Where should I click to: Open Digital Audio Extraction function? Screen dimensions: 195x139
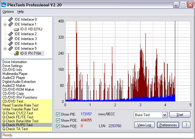pyautogui.click(x=19, y=82)
